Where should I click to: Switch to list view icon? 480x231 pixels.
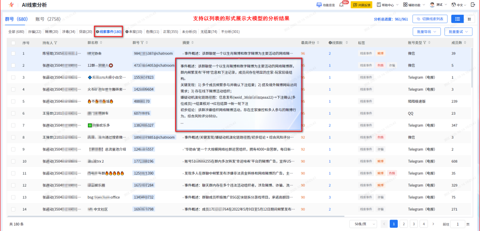click(457, 19)
